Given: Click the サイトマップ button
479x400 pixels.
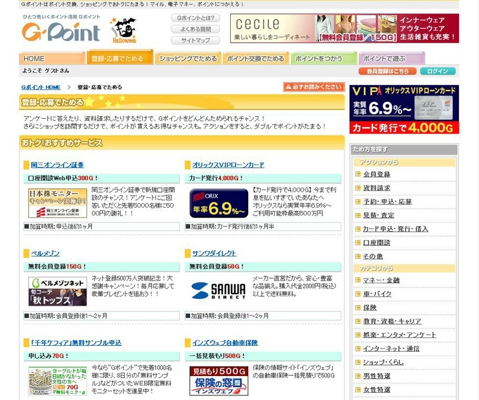Looking at the screenshot, I should click(195, 40).
